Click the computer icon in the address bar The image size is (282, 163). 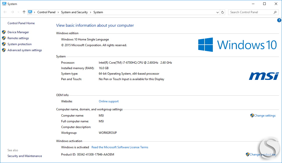[x=30, y=12]
